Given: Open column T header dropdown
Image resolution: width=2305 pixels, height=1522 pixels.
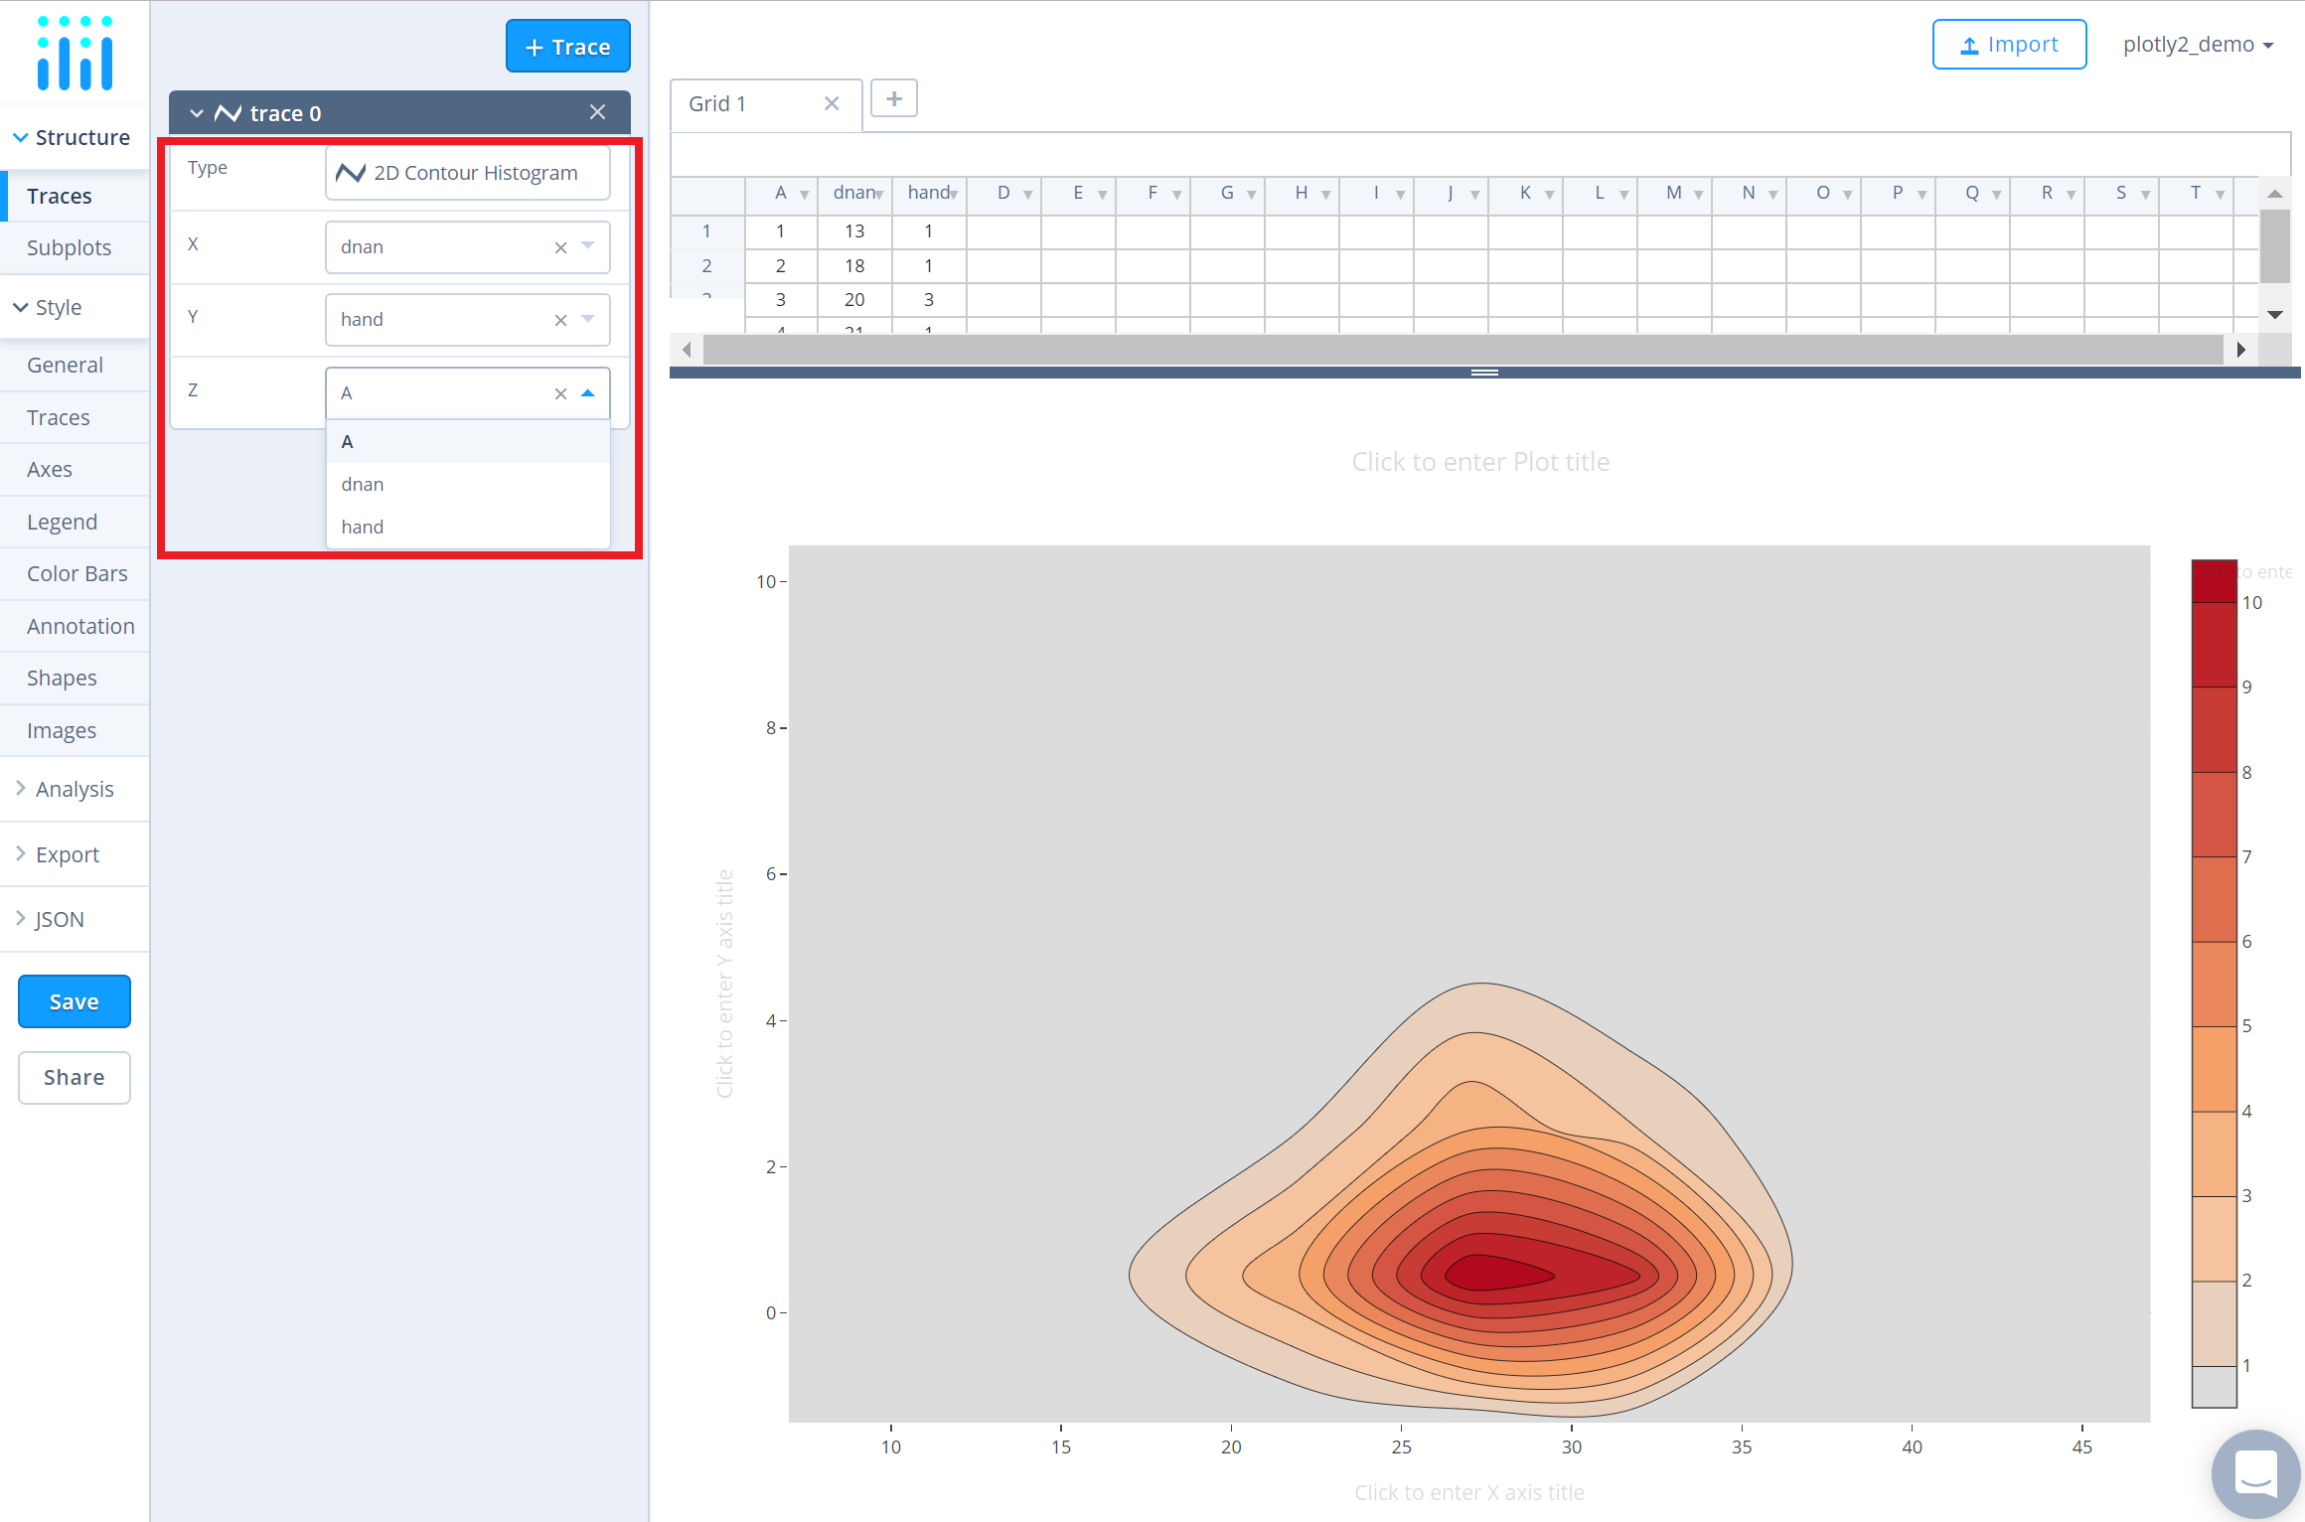Looking at the screenshot, I should (x=2220, y=195).
